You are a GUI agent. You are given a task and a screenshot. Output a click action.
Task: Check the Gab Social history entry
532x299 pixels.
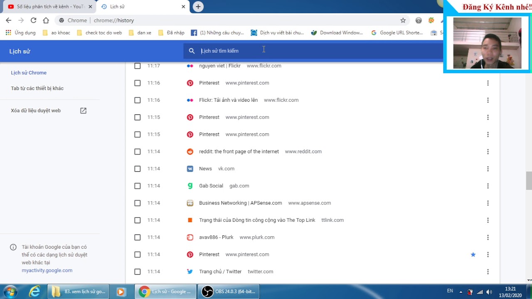click(138, 186)
